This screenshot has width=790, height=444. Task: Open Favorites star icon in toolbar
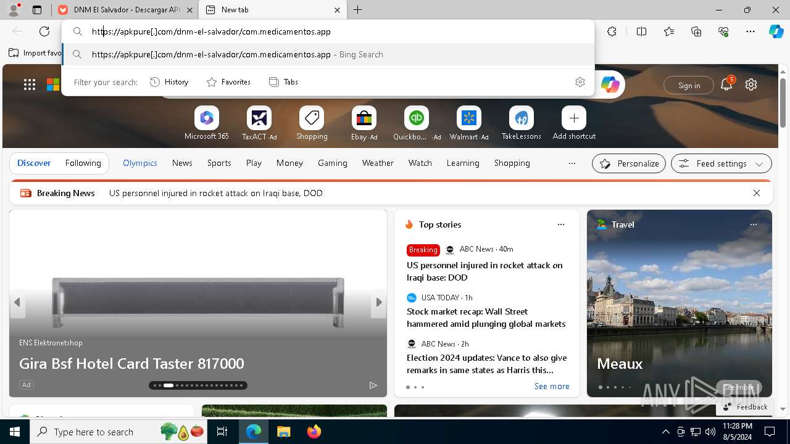coord(669,31)
